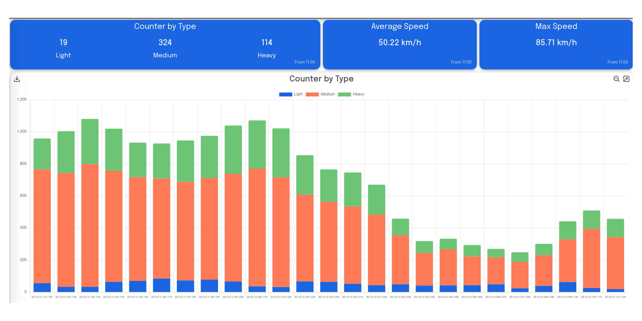Click the blue Light legend swatch
Screen dimensions: 642x321
point(286,94)
